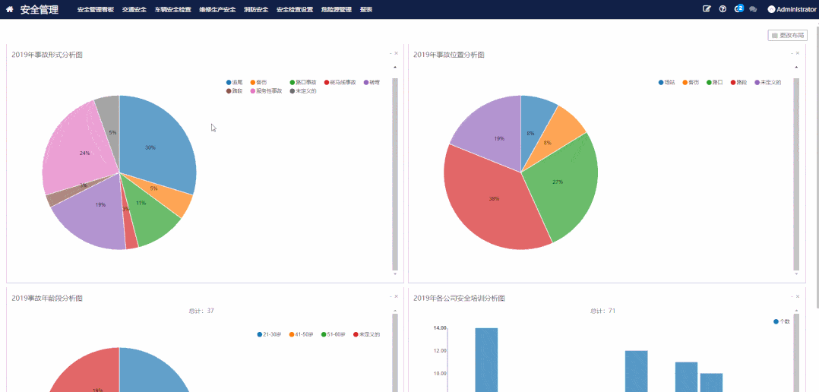Open notifications icon with badge 2
The image size is (819, 392).
[738, 8]
